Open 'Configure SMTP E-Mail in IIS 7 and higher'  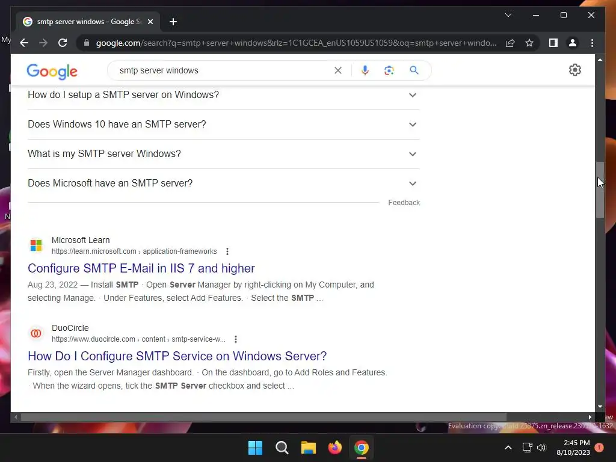[141, 268]
